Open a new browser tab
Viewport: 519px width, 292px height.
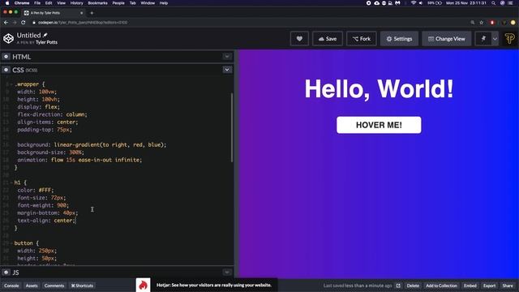(x=92, y=13)
